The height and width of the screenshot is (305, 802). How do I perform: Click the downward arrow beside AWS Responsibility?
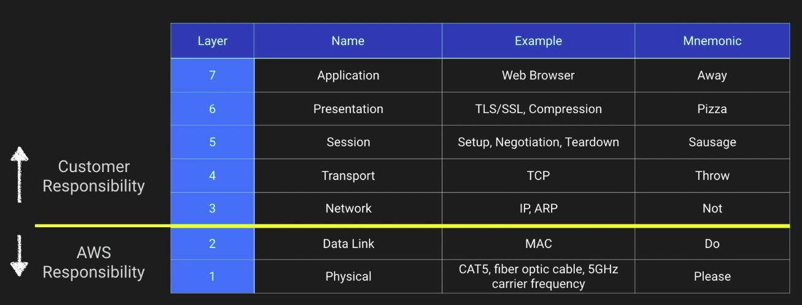pos(20,255)
